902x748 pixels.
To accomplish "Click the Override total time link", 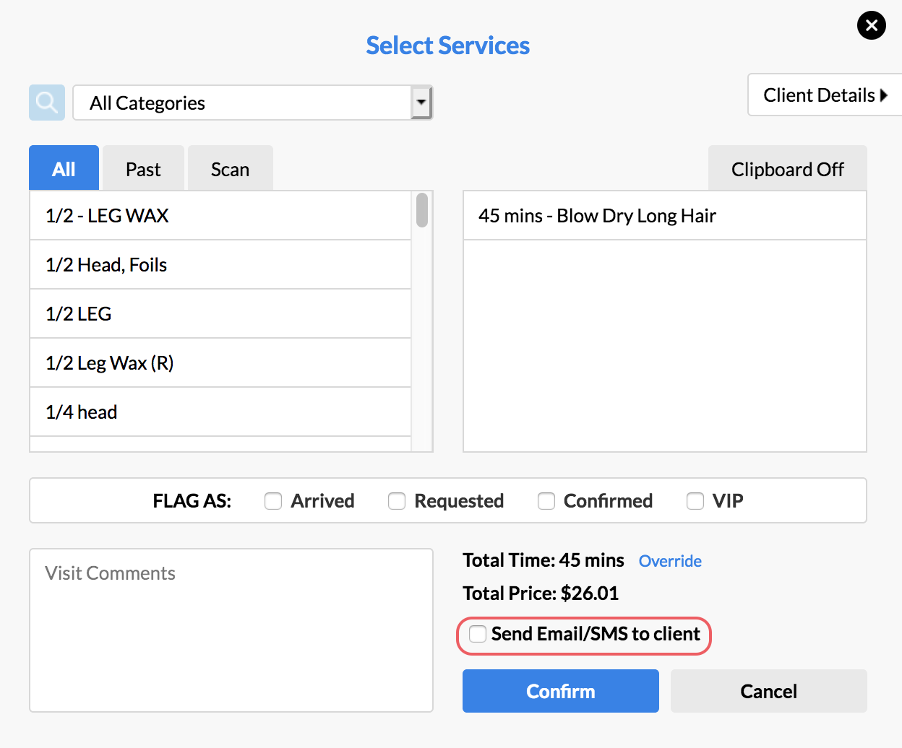I will click(670, 561).
